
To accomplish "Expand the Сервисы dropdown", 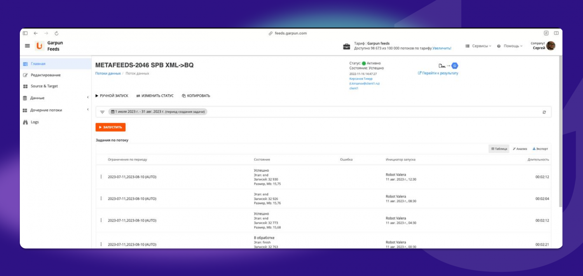I will (478, 46).
